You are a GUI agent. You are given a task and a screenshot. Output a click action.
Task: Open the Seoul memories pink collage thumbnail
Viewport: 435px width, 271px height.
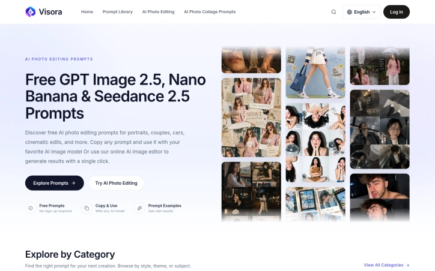(x=251, y=118)
